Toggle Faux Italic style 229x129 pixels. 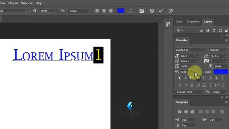click(x=186, y=78)
